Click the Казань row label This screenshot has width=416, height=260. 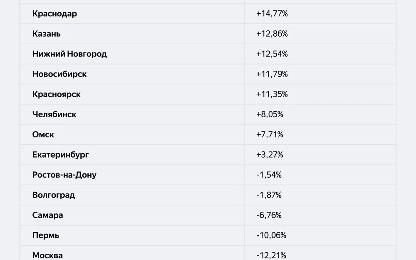coord(46,34)
